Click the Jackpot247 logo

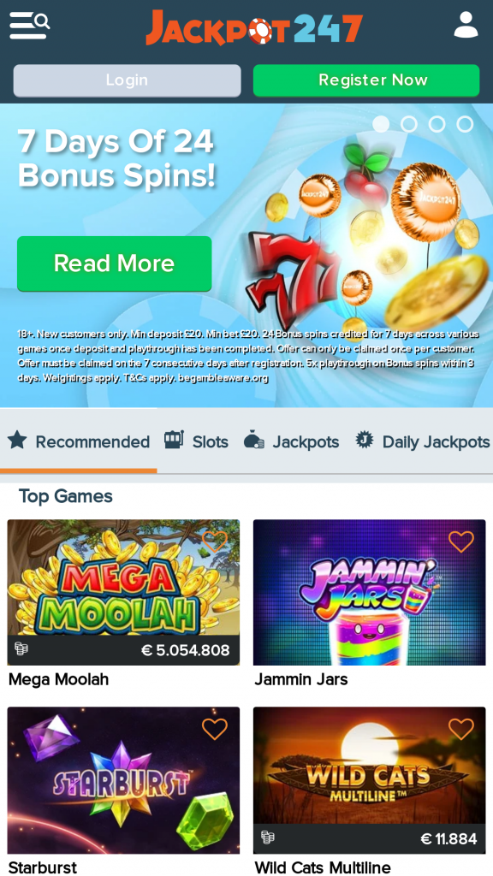[x=254, y=27]
